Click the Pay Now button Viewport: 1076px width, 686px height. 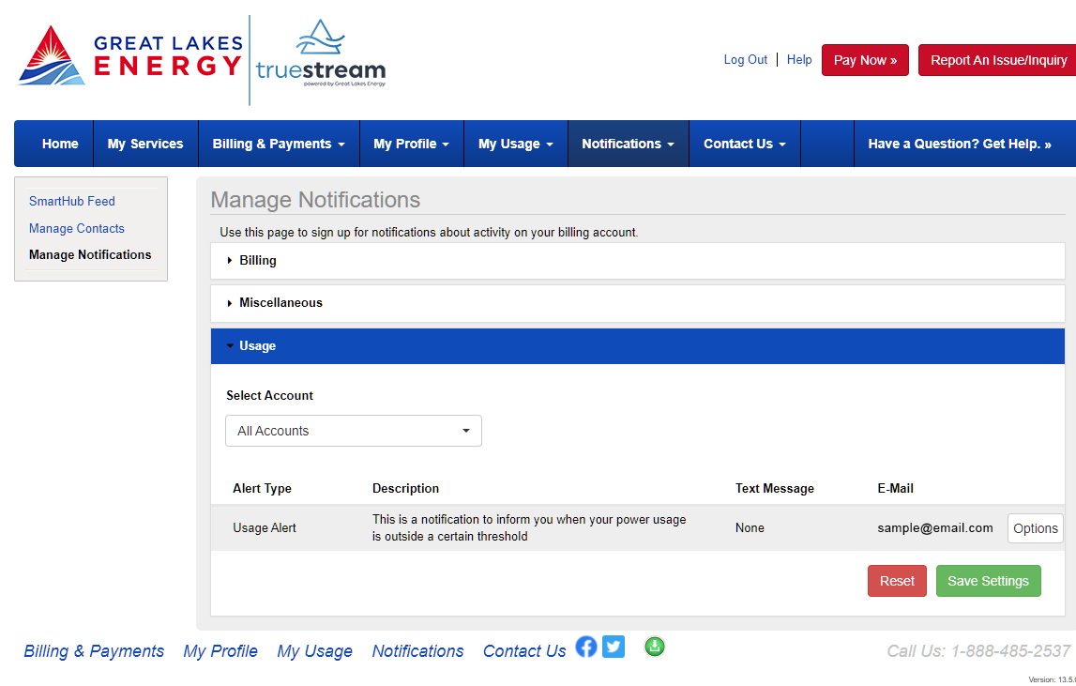[864, 59]
